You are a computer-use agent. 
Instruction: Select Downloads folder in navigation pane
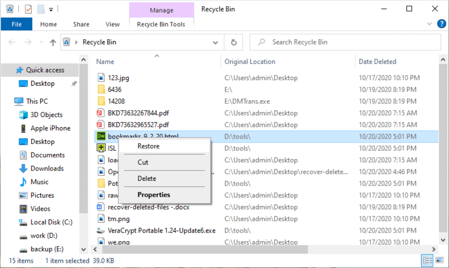coord(47,168)
